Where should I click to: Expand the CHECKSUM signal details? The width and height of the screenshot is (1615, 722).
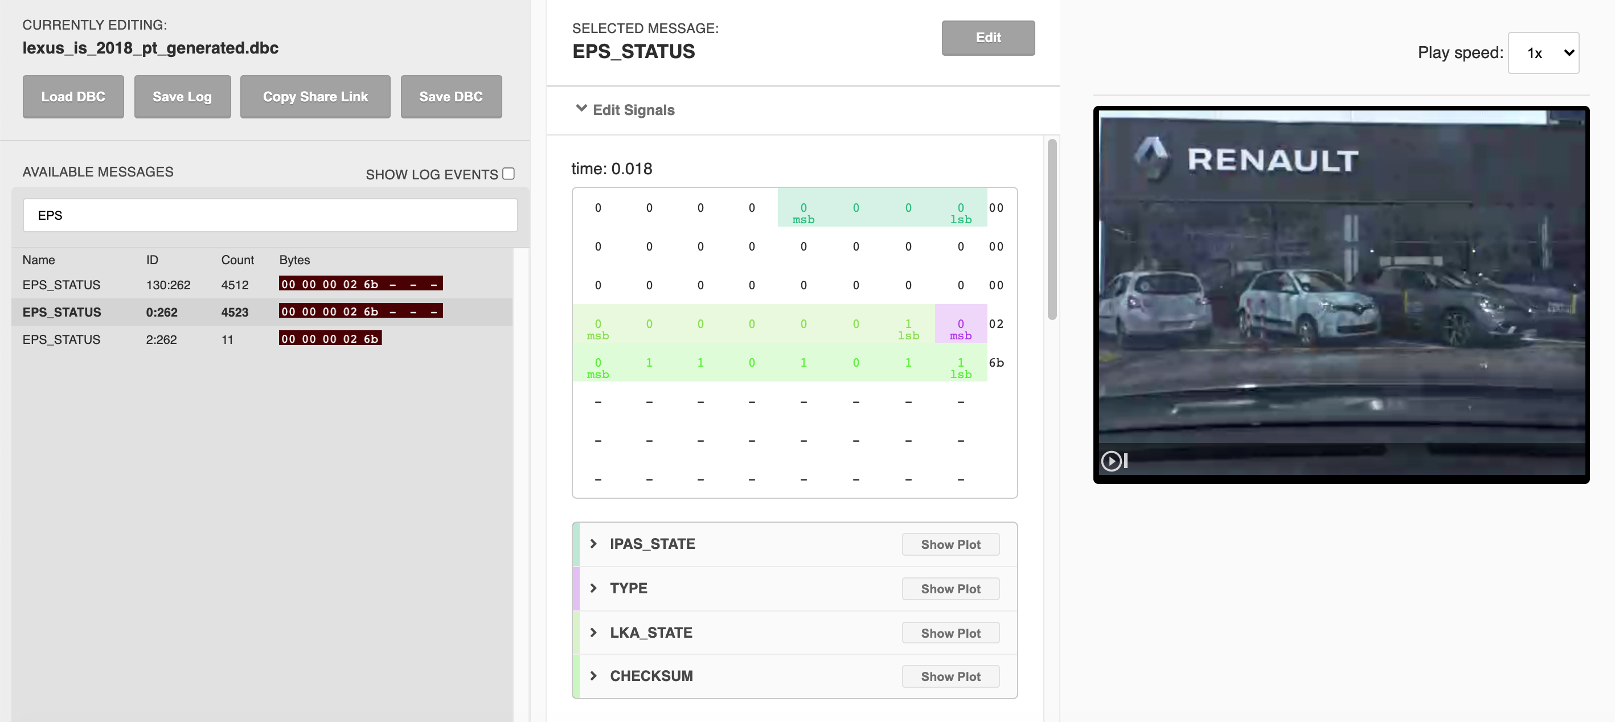pyautogui.click(x=594, y=676)
